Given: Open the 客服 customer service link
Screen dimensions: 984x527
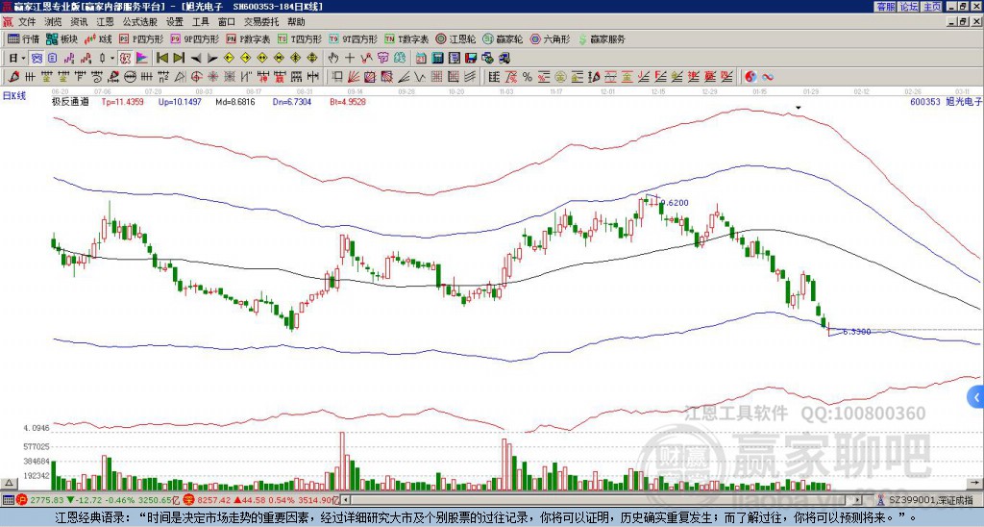Looking at the screenshot, I should coord(885,7).
